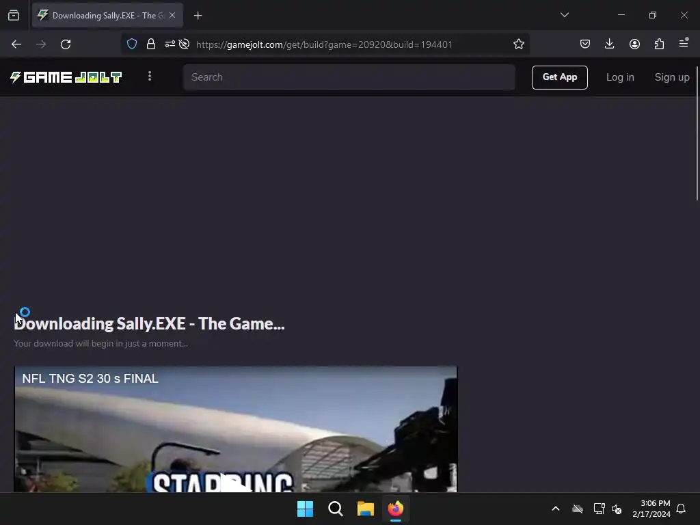Reload the current page
The width and height of the screenshot is (700, 525).
point(66,44)
